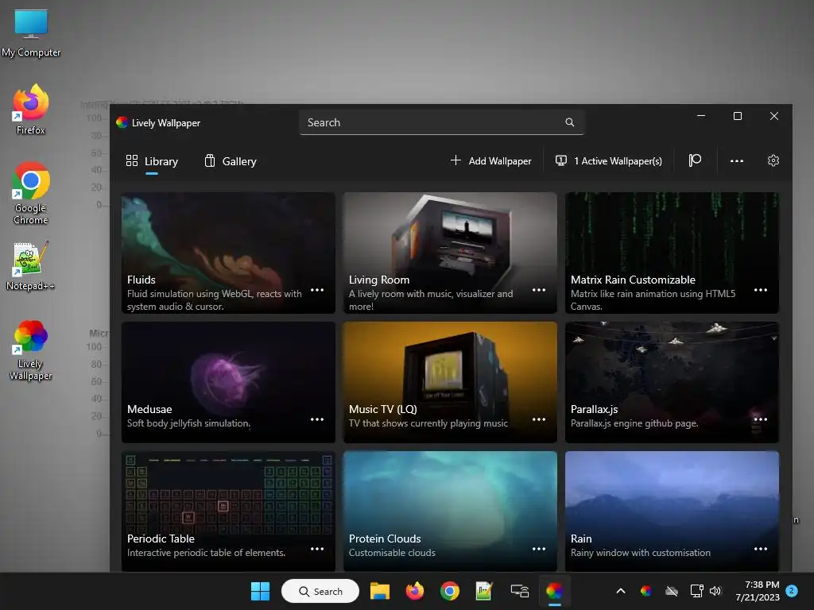
Task: Click the Gallery bag icon
Action: pos(210,160)
